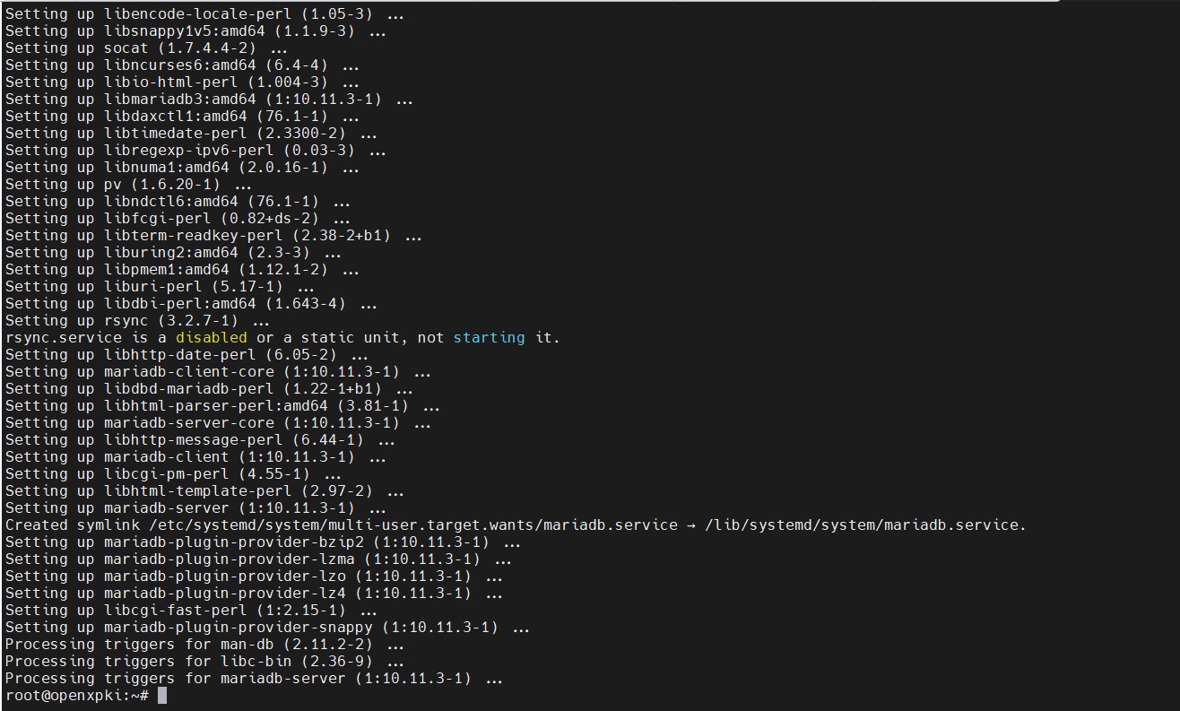Screen dimensions: 1180x711
Task: Click the yellow 'disabled' word
Action: (211, 338)
